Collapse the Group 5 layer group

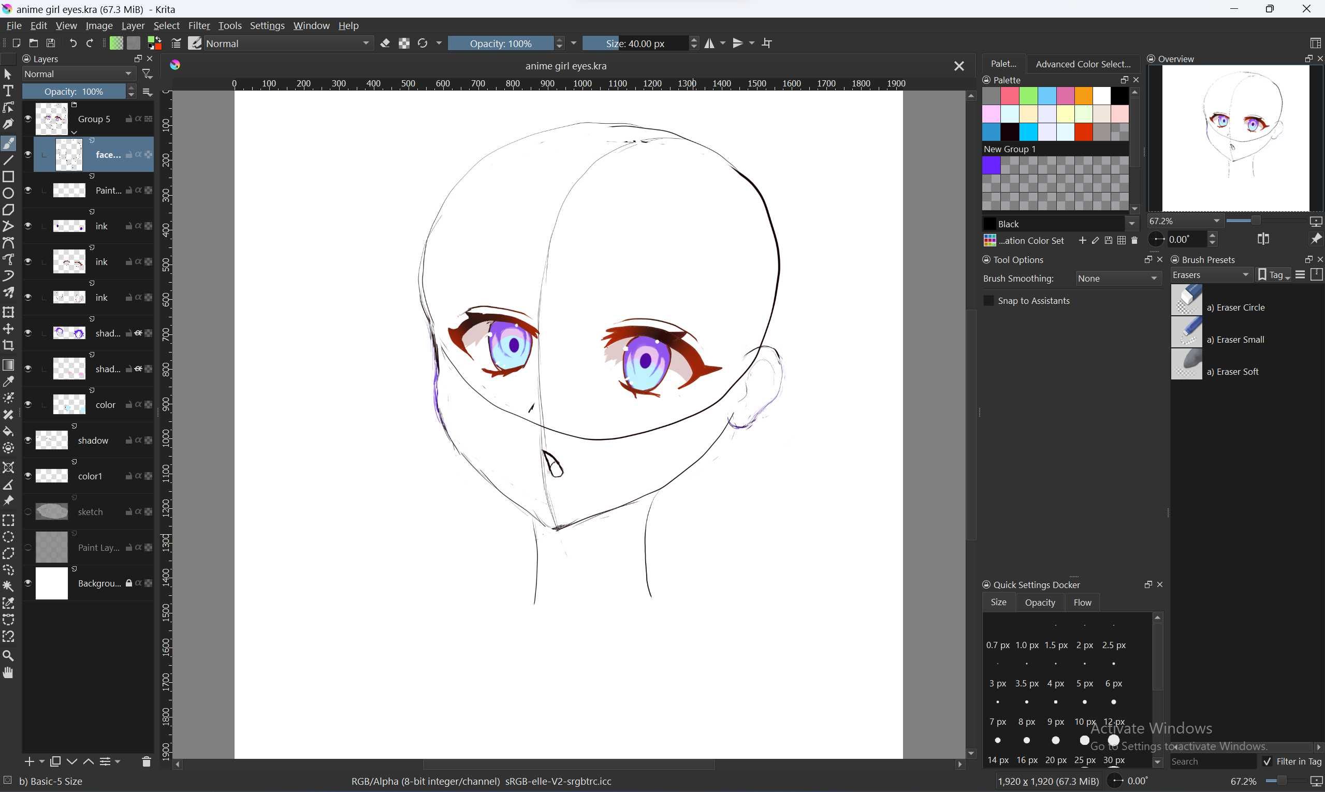[74, 132]
